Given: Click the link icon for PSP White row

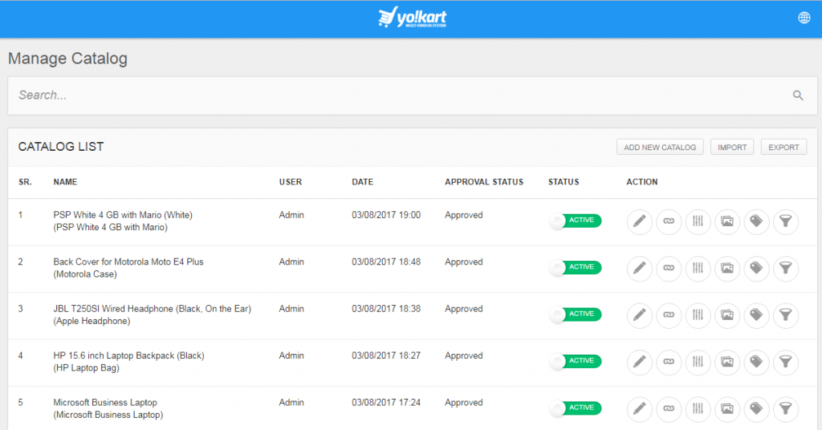Looking at the screenshot, I should click(x=669, y=221).
